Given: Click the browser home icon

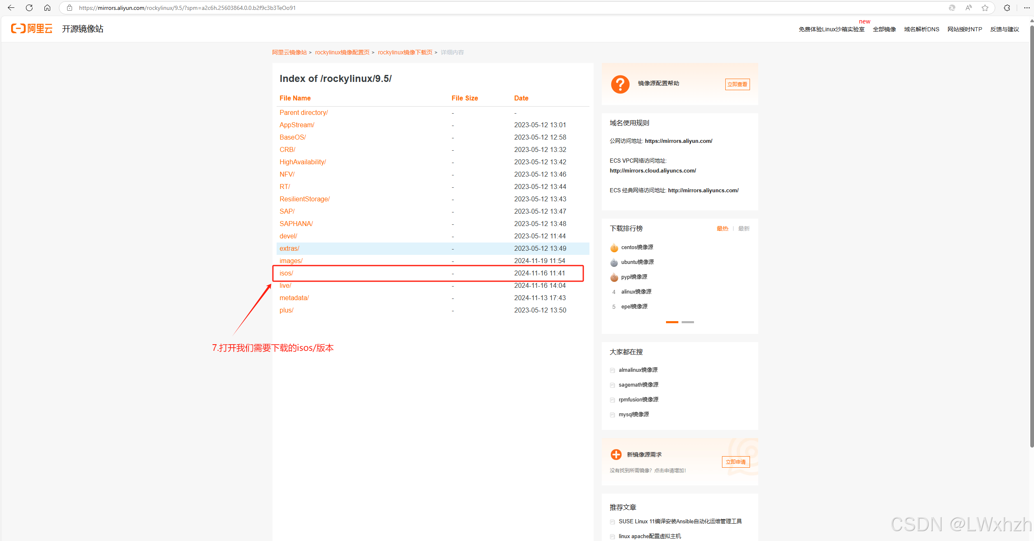Looking at the screenshot, I should (47, 8).
